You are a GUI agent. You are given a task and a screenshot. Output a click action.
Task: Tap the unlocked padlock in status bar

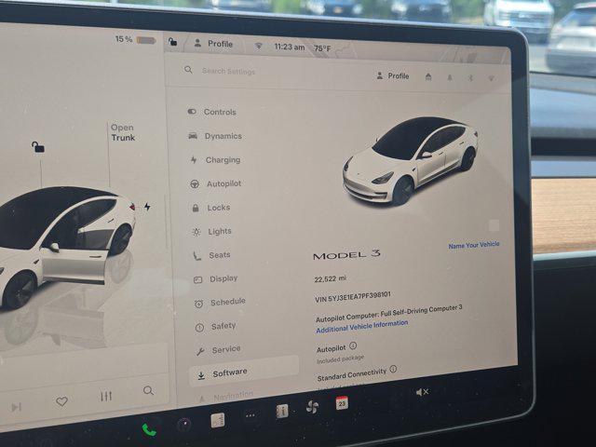(x=172, y=41)
